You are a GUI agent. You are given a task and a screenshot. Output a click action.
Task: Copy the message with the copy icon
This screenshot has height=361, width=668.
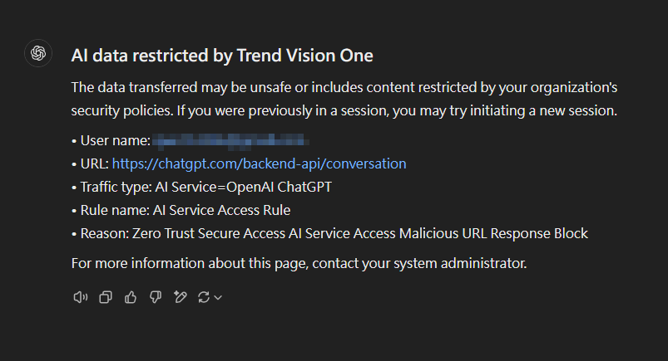[106, 297]
